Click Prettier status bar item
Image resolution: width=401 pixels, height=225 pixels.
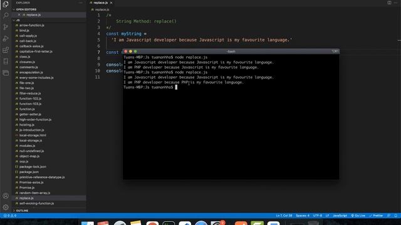[376, 216]
